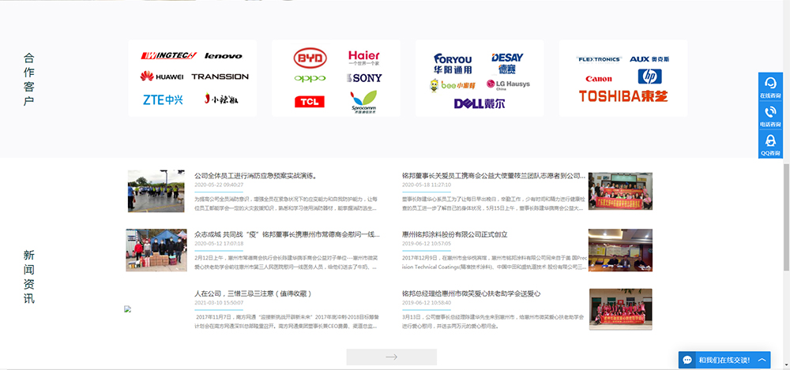The image size is (790, 370).
Task: Click the Foryou 华阳通用 logo
Action: [453, 63]
